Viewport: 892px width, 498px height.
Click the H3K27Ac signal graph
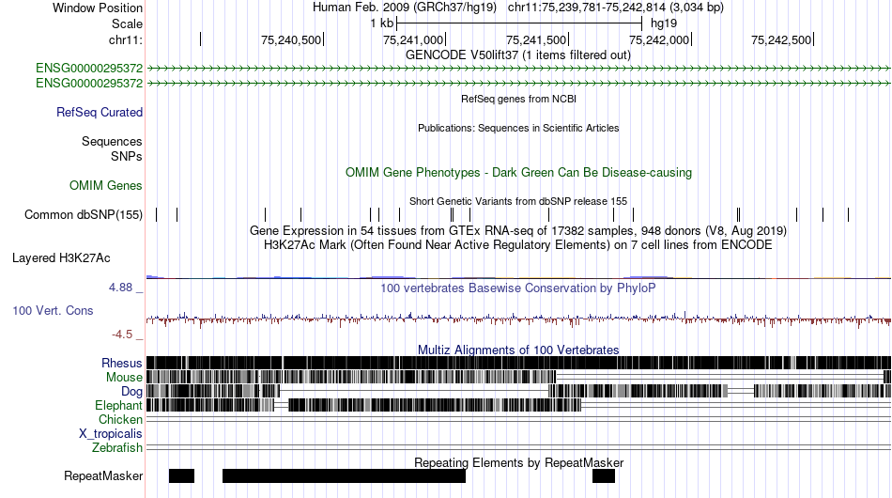click(x=518, y=276)
